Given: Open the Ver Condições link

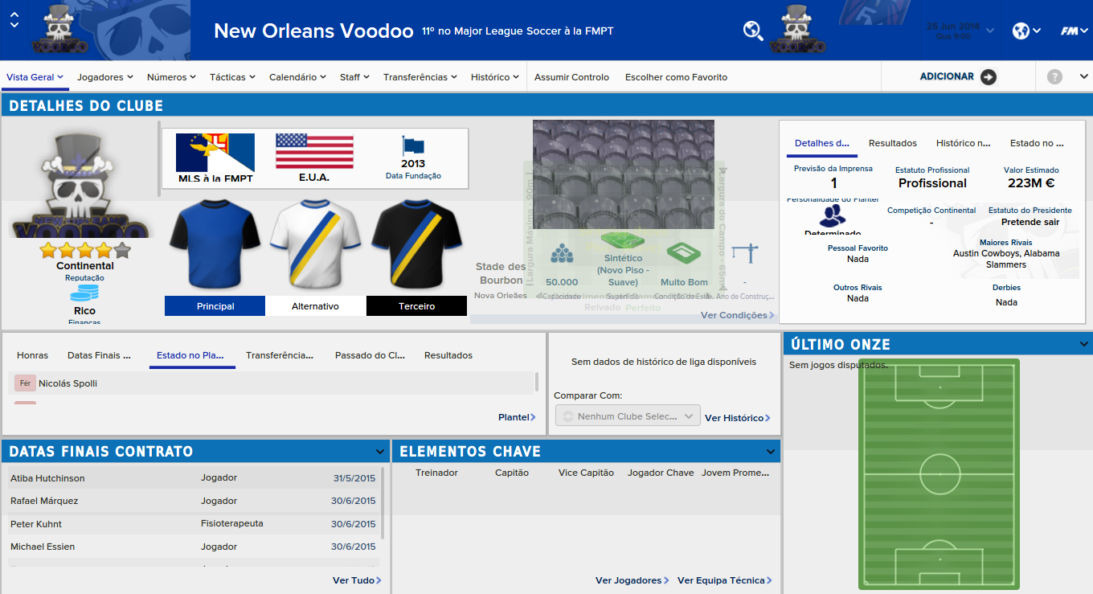Looking at the screenshot, I should point(738,315).
